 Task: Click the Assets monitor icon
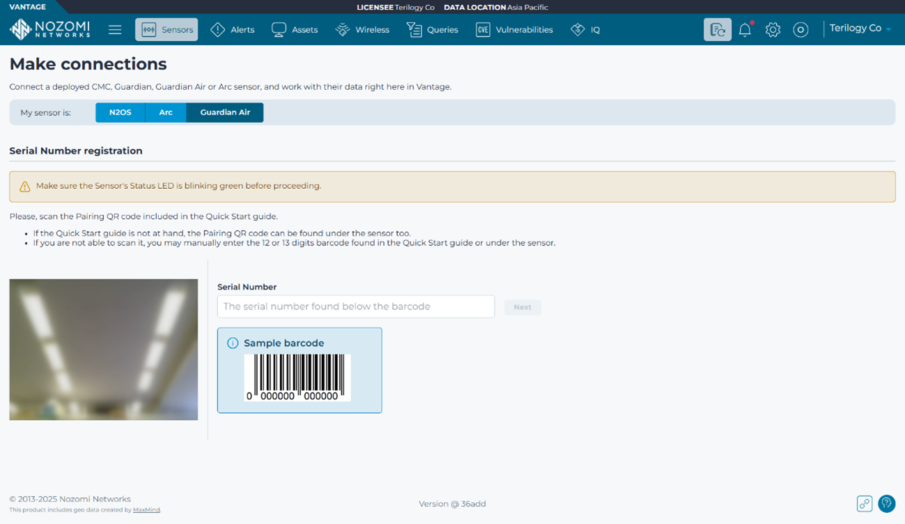(279, 29)
